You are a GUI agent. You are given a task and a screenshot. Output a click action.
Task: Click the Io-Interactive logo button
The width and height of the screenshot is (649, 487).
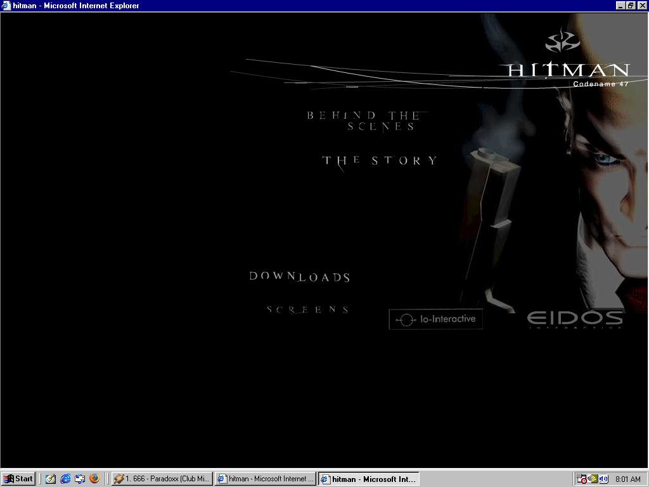pyautogui.click(x=435, y=319)
